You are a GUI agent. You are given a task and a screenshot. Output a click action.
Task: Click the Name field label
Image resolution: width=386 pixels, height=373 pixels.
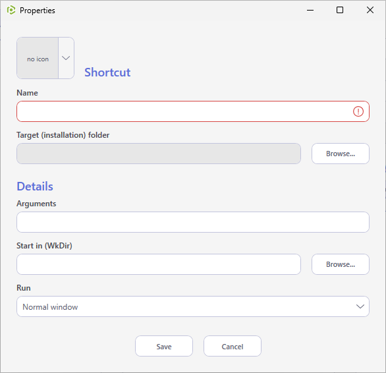tap(27, 93)
